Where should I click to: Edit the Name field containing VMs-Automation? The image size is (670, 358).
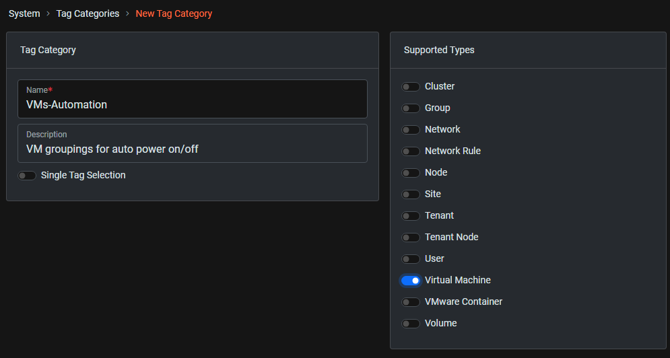point(193,99)
